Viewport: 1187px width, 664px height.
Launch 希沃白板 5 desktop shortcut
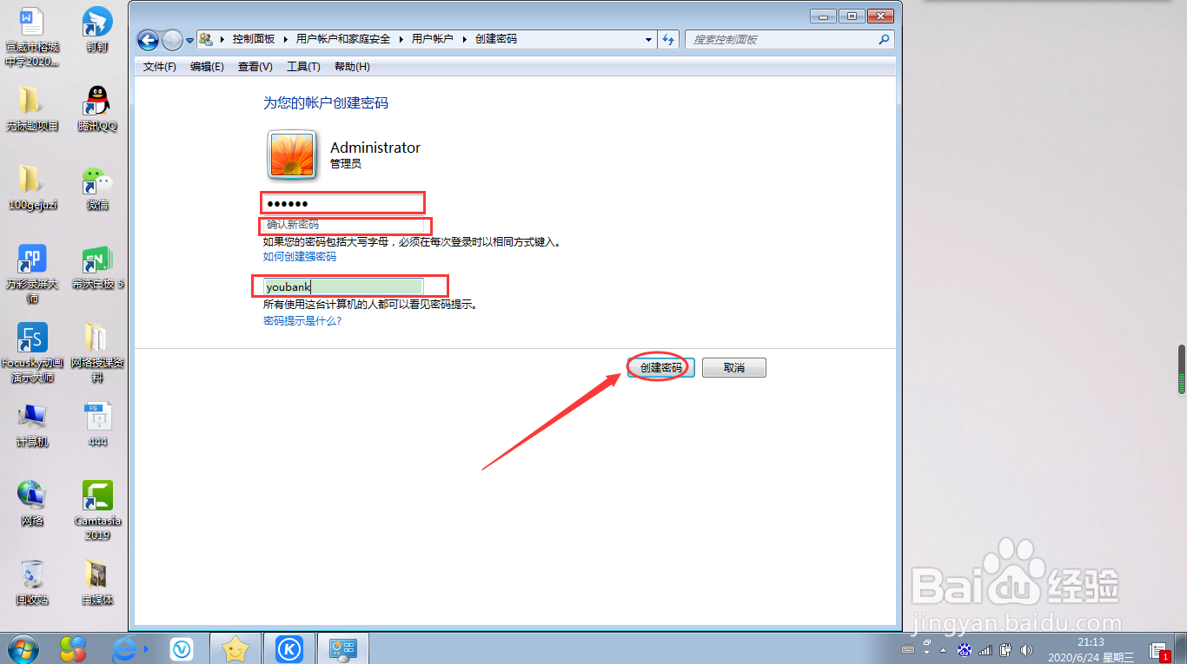coord(97,267)
